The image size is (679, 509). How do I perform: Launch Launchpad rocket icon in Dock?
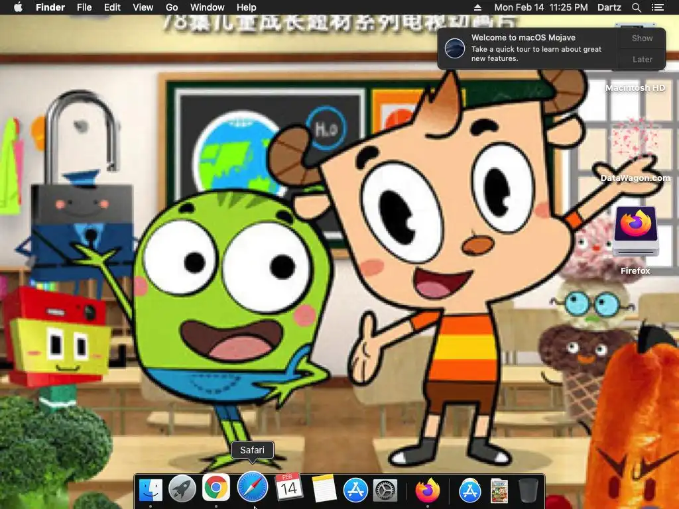click(x=182, y=490)
